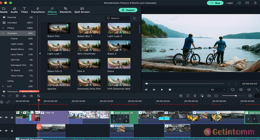Add a marker with shield icon
260x140 pixels.
coord(188,96)
